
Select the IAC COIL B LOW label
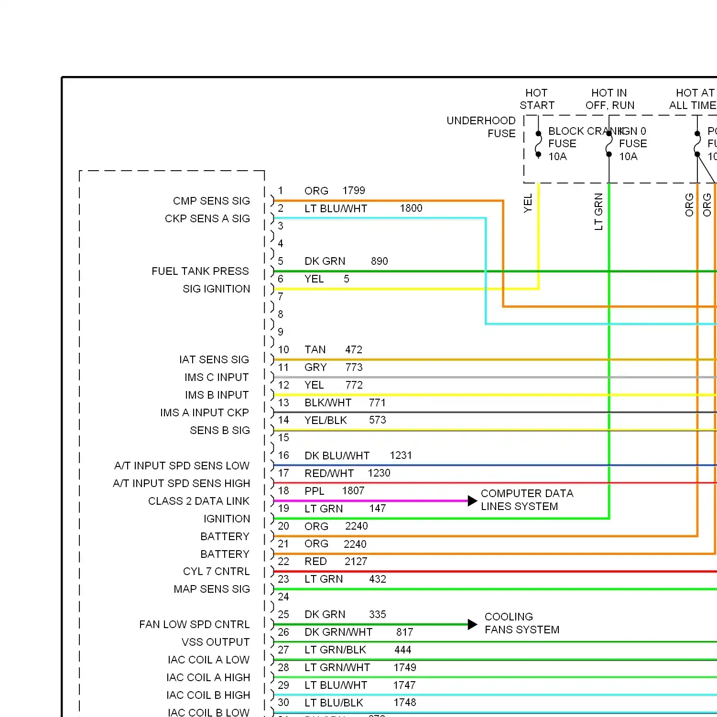(208, 712)
